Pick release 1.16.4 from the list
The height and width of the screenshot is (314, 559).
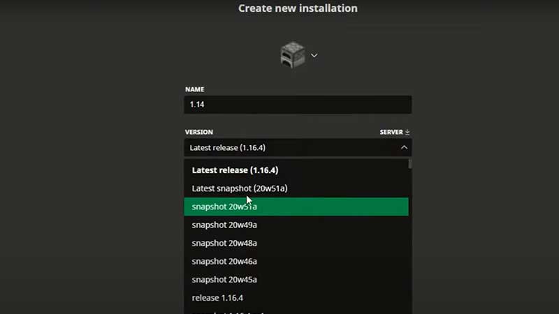pyautogui.click(x=217, y=298)
